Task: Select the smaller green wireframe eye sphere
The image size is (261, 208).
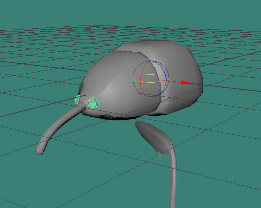Action: (77, 100)
